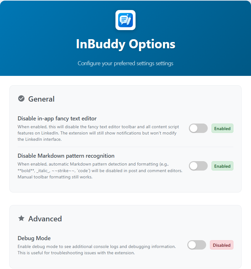Image resolution: width=251 pixels, height=269 pixels.
Task: Enable the Debug Mode switch
Action: (x=196, y=245)
